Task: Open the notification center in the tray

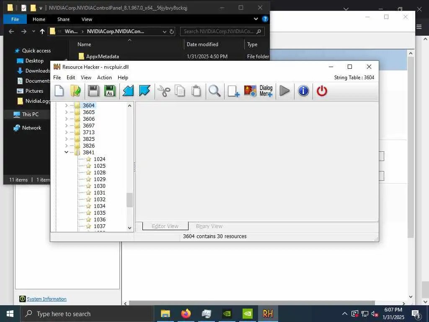Action: (x=416, y=314)
